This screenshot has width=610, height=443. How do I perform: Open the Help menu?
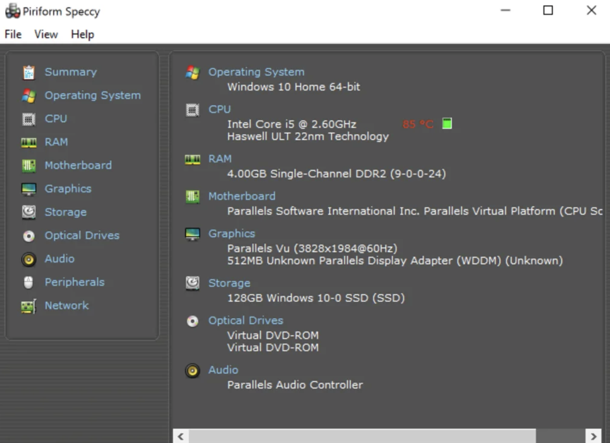pyautogui.click(x=82, y=34)
